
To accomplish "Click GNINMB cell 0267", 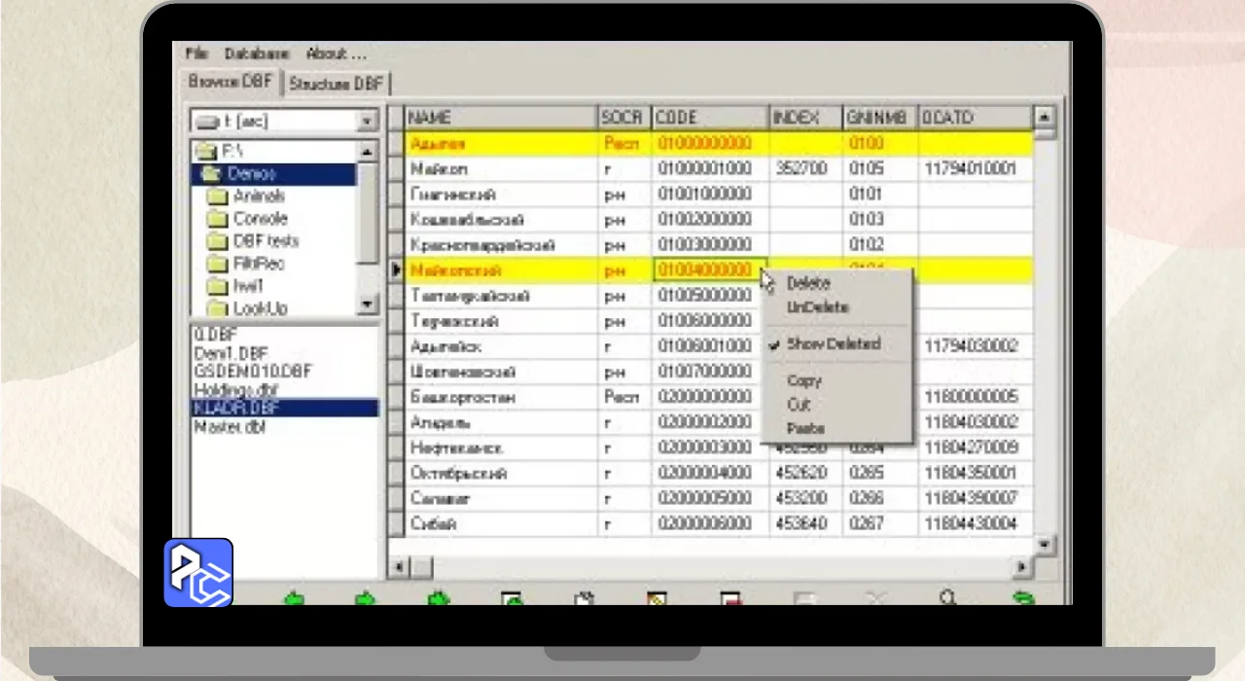I will 879,523.
